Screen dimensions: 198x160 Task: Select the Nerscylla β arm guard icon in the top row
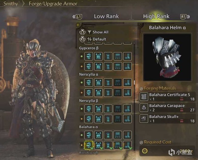pos(108,109)
